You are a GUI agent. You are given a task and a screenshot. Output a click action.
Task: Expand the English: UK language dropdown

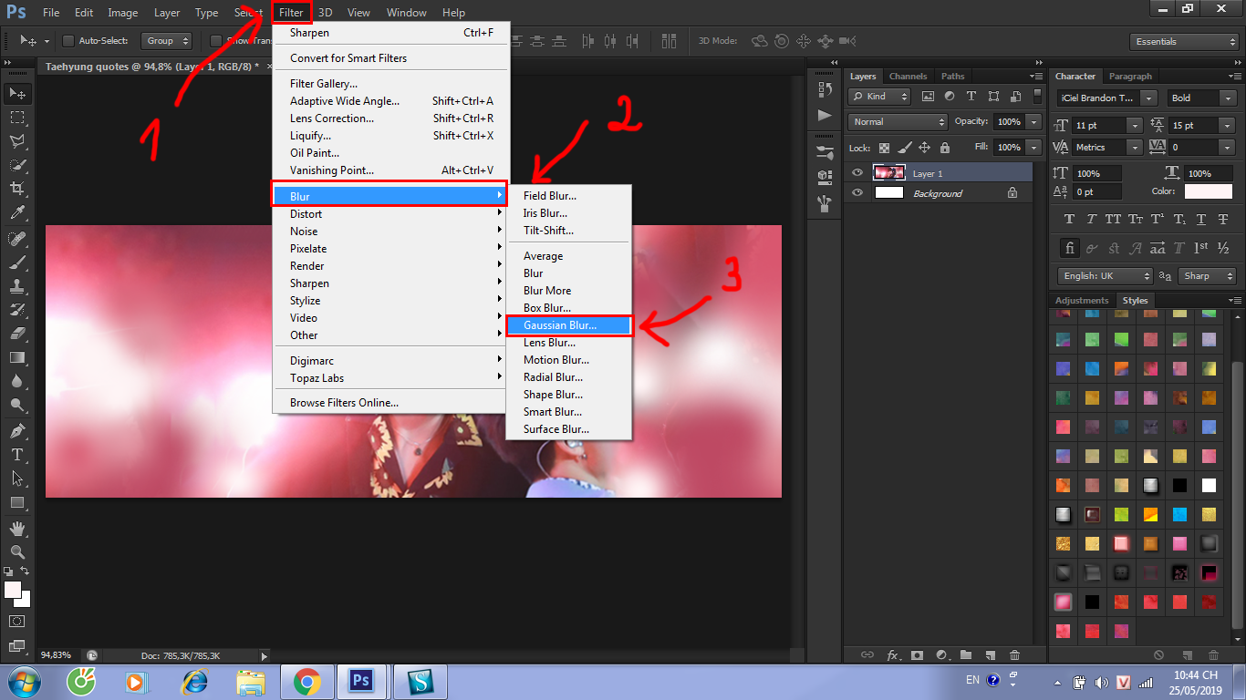(x=1106, y=276)
